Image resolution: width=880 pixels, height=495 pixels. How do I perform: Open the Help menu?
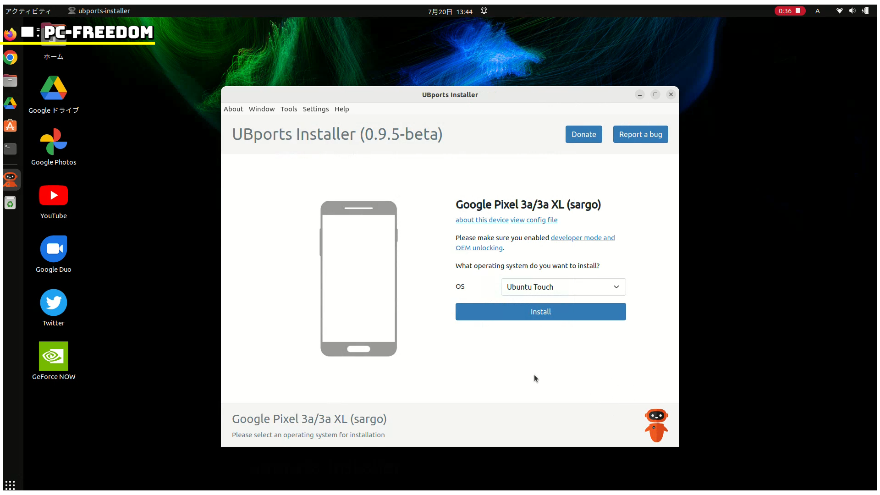click(x=341, y=109)
